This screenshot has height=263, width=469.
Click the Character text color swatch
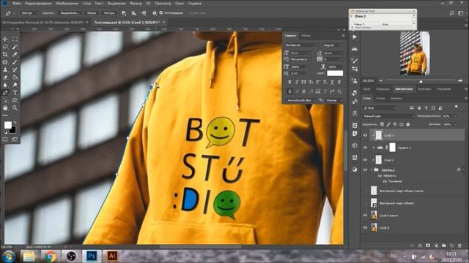coord(335,73)
